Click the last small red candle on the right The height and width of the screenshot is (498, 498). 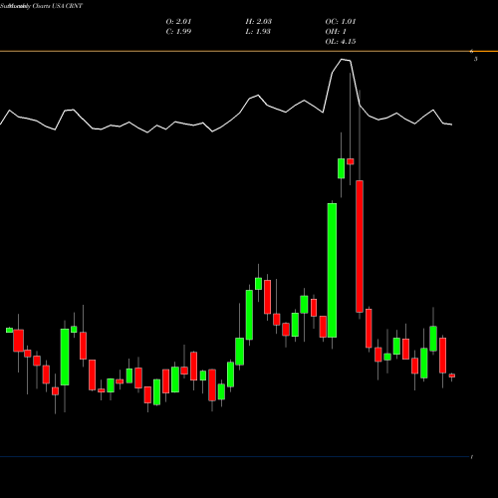(452, 375)
